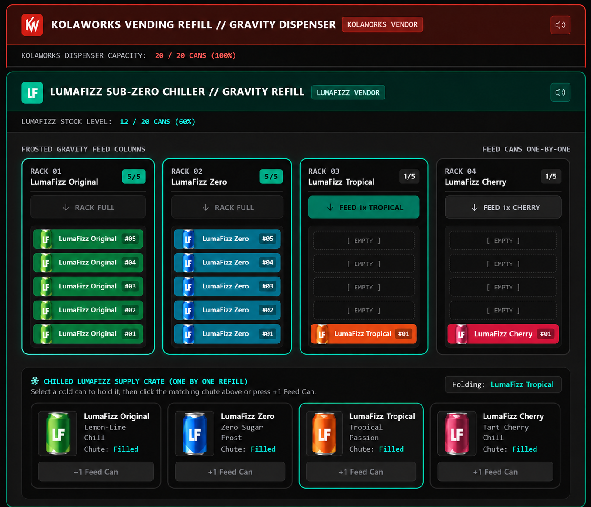Select the blue LumaFizz Zero can image

pos(194,433)
